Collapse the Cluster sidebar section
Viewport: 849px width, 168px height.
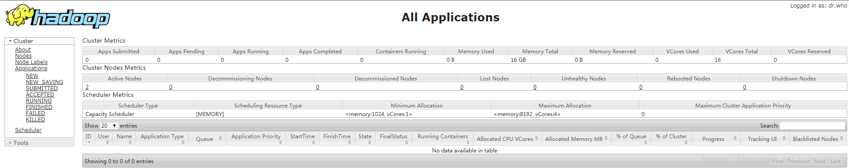click(39, 41)
